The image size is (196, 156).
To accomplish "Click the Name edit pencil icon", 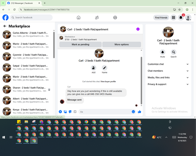I will (105, 68).
